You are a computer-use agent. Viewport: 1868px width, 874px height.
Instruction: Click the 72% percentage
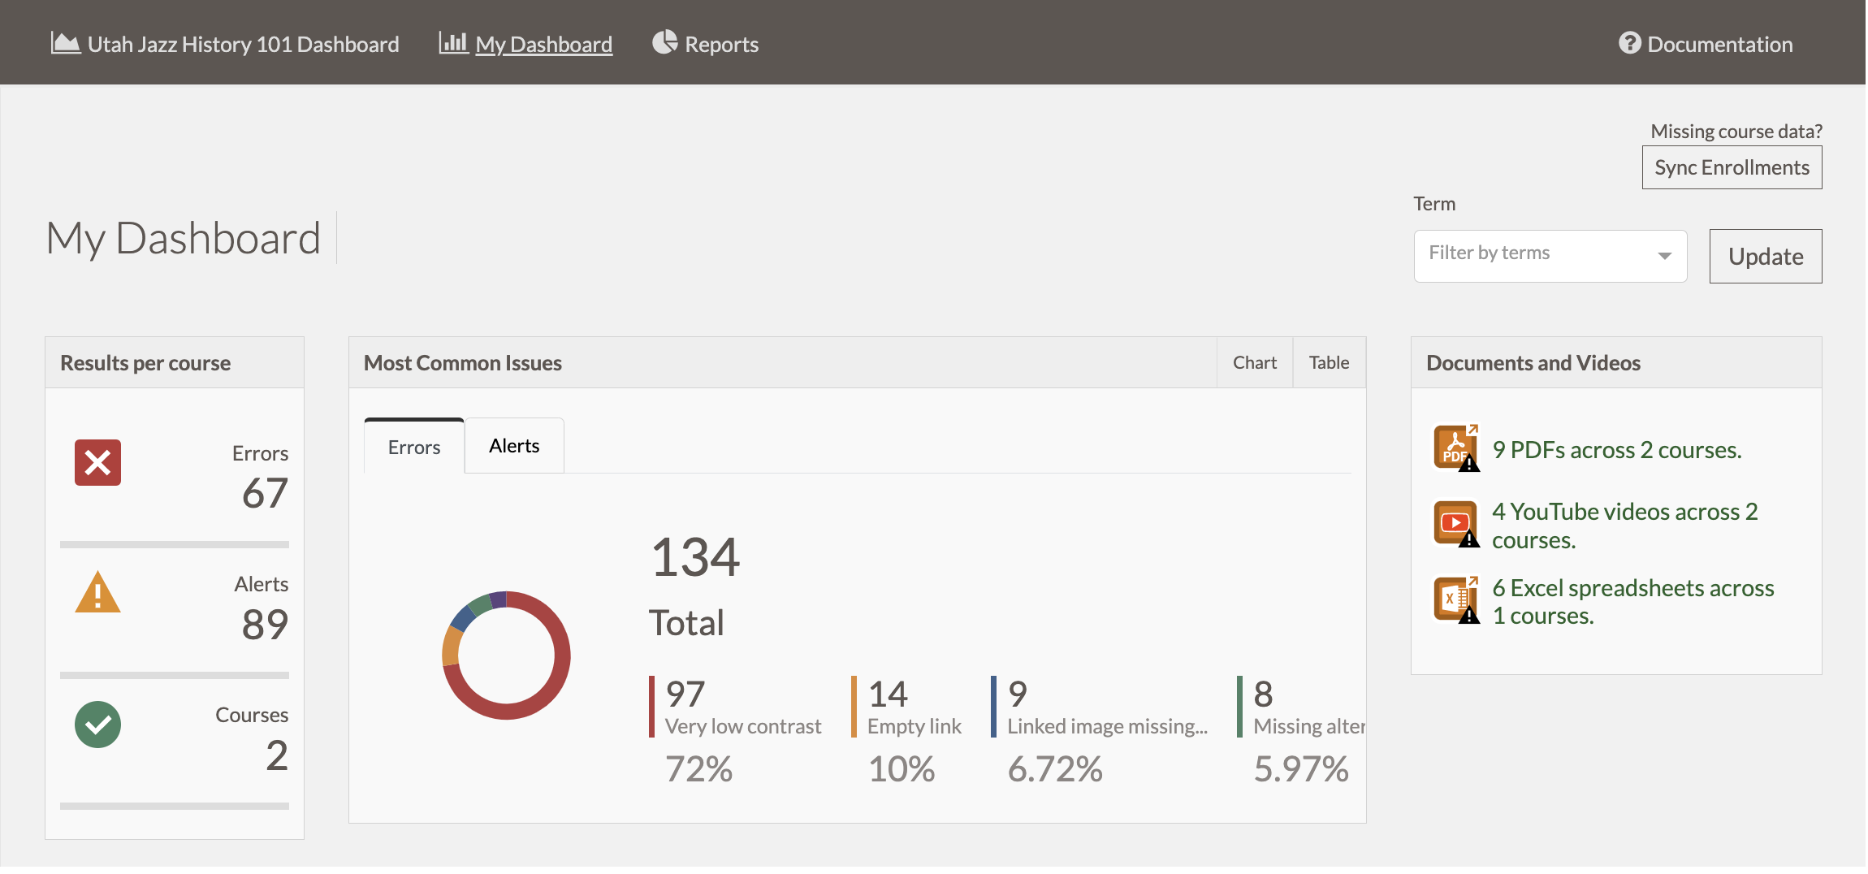tap(699, 769)
